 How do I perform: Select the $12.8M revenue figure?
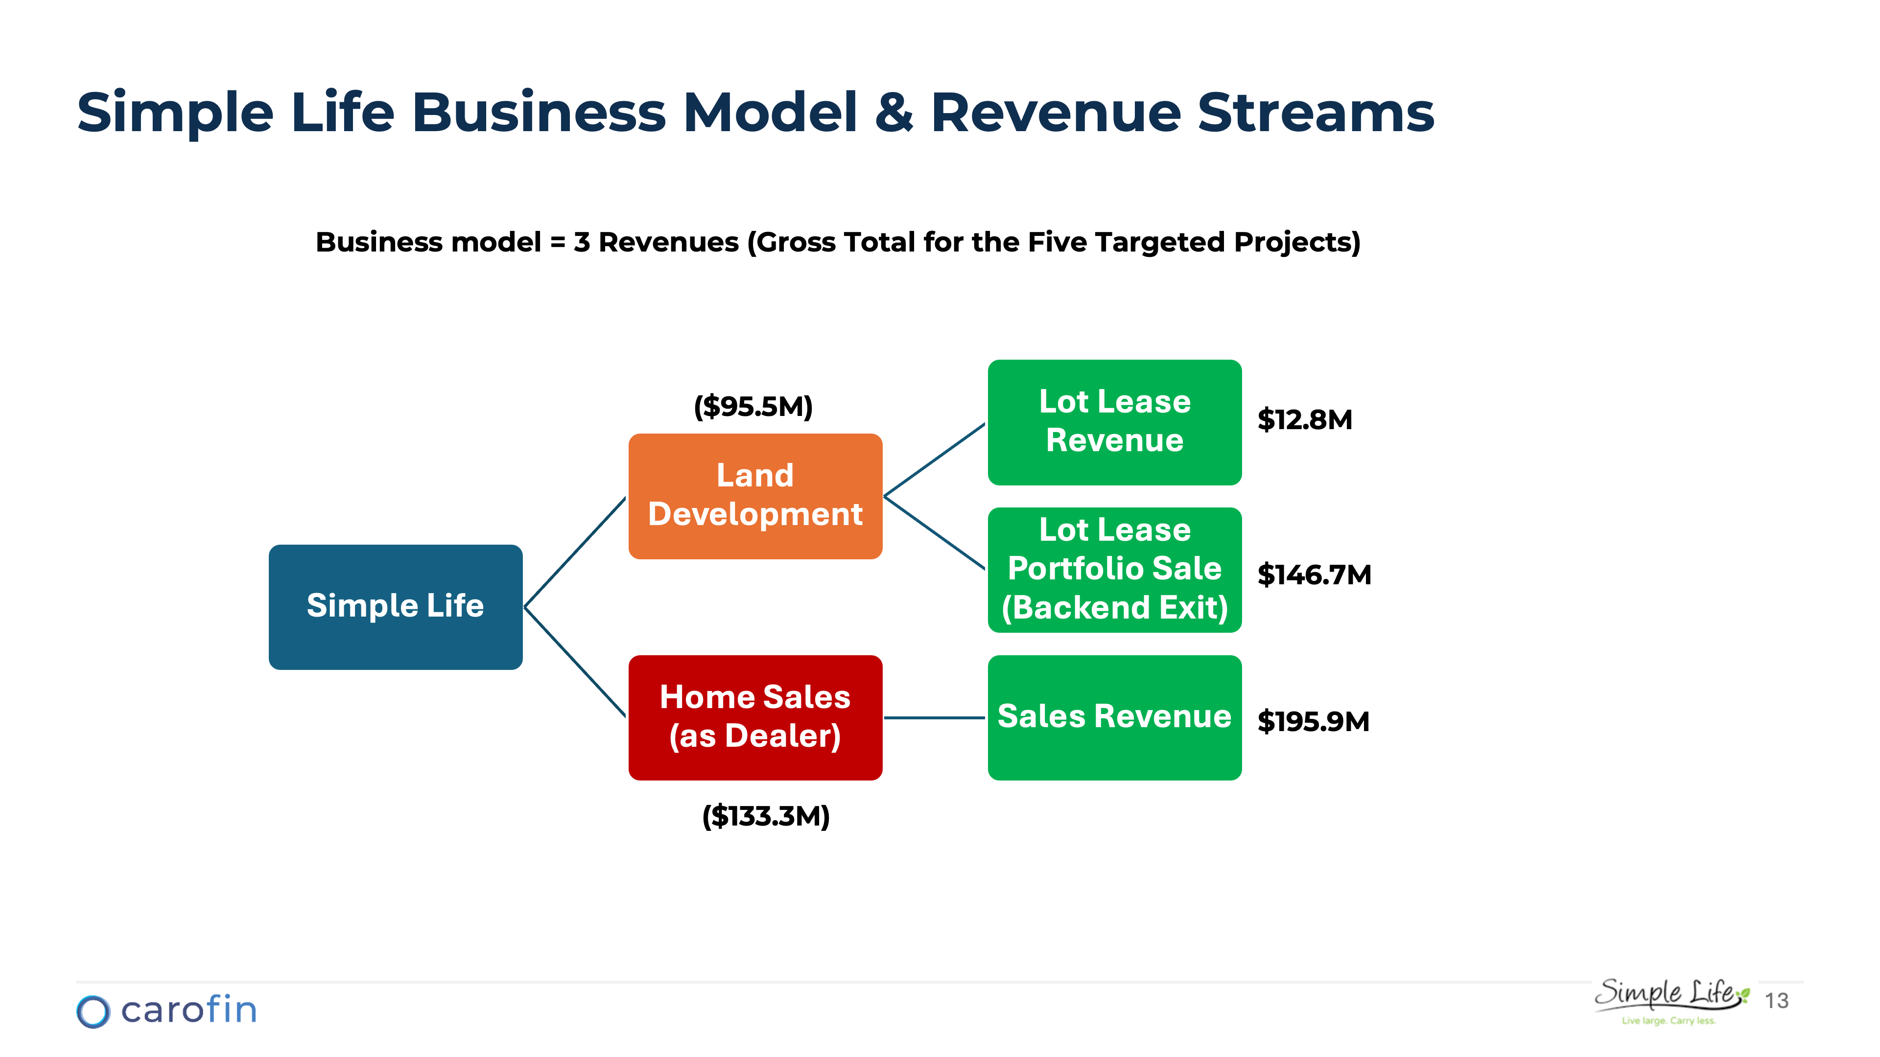coord(1304,419)
